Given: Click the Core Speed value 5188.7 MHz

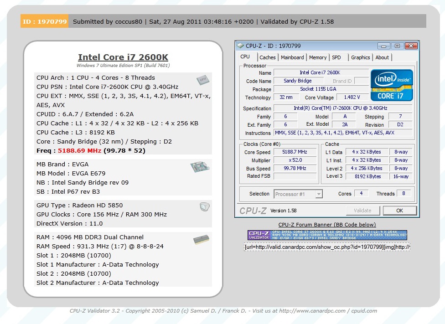Looking at the screenshot, I should point(295,152).
